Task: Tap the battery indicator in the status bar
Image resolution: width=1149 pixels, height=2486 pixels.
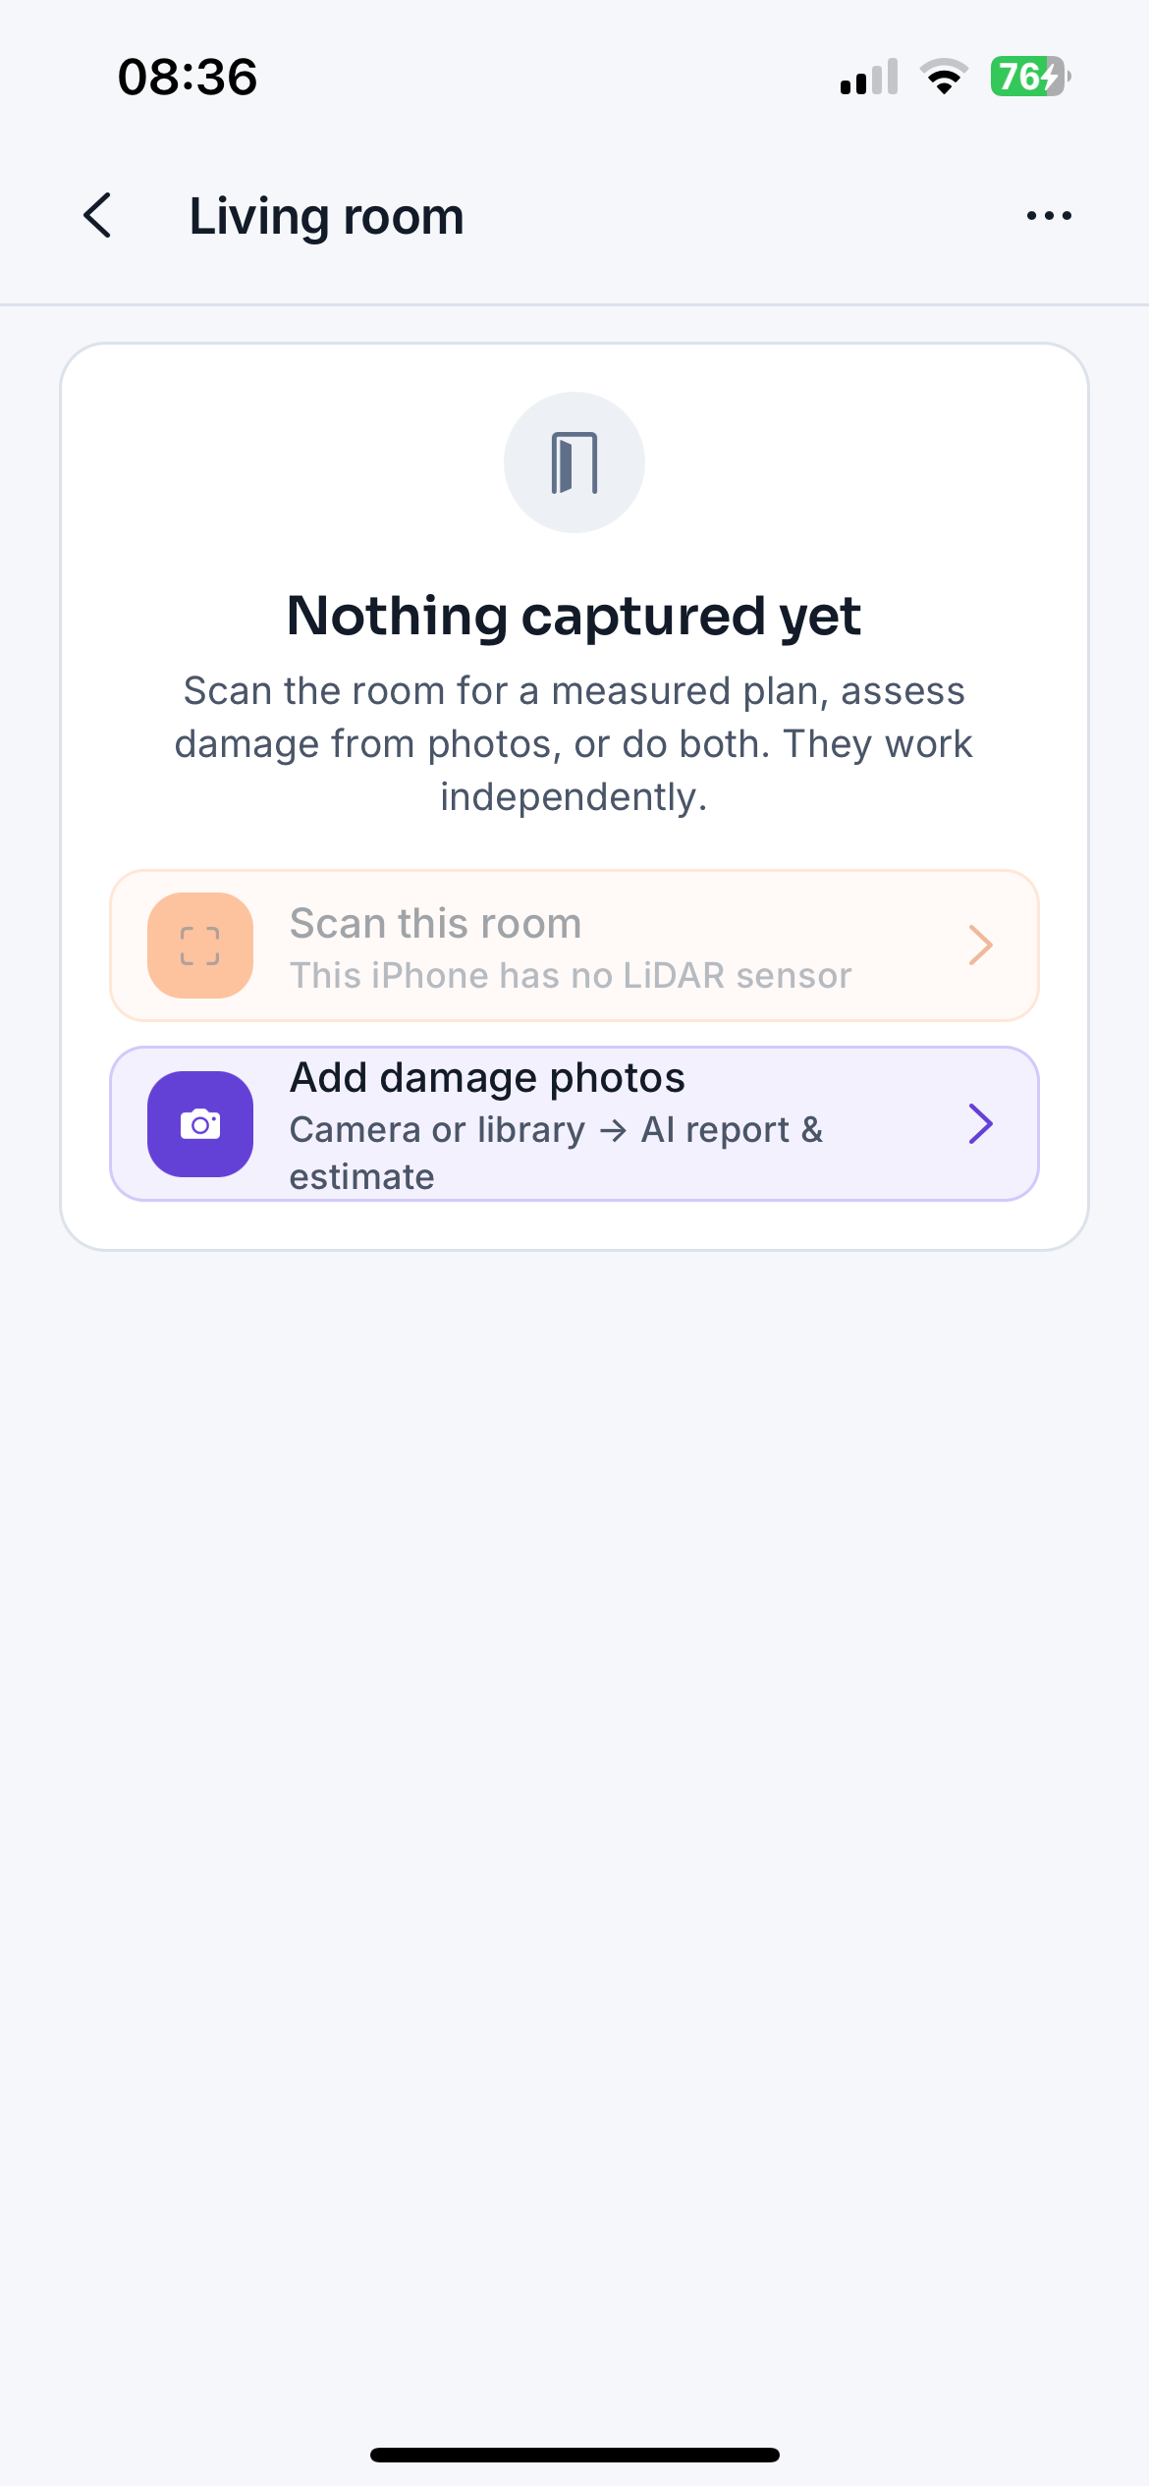Action: [1030, 77]
